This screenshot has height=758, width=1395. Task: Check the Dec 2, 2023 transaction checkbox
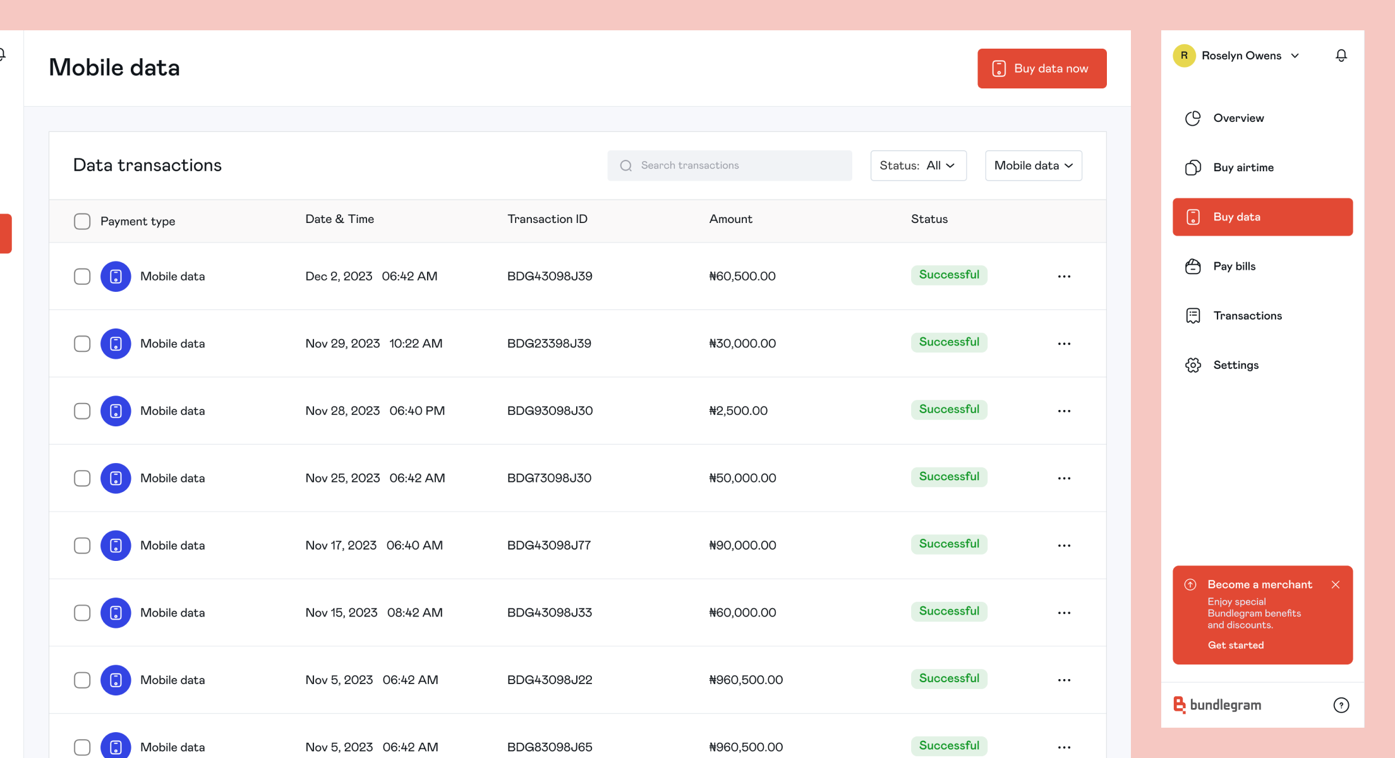coord(82,276)
